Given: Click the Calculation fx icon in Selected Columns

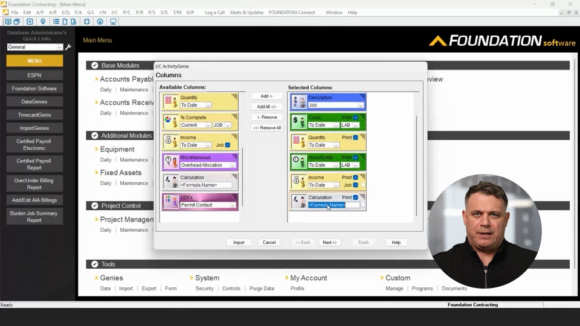Looking at the screenshot, I should click(298, 201).
